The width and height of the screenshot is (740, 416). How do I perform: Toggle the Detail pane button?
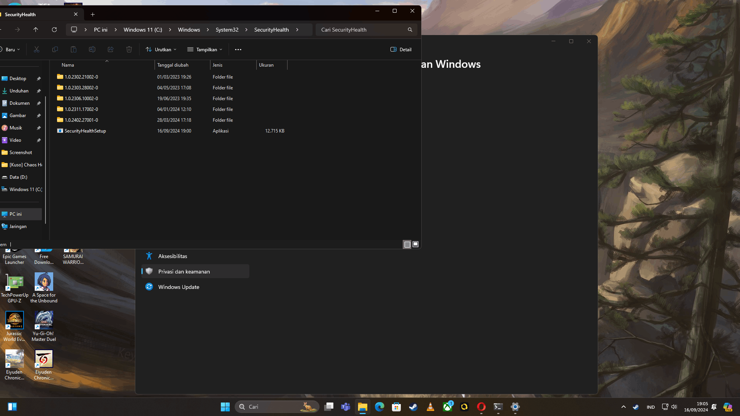click(401, 49)
